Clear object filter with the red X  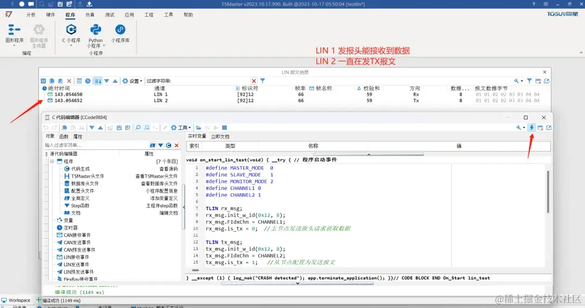pyautogui.click(x=177, y=145)
